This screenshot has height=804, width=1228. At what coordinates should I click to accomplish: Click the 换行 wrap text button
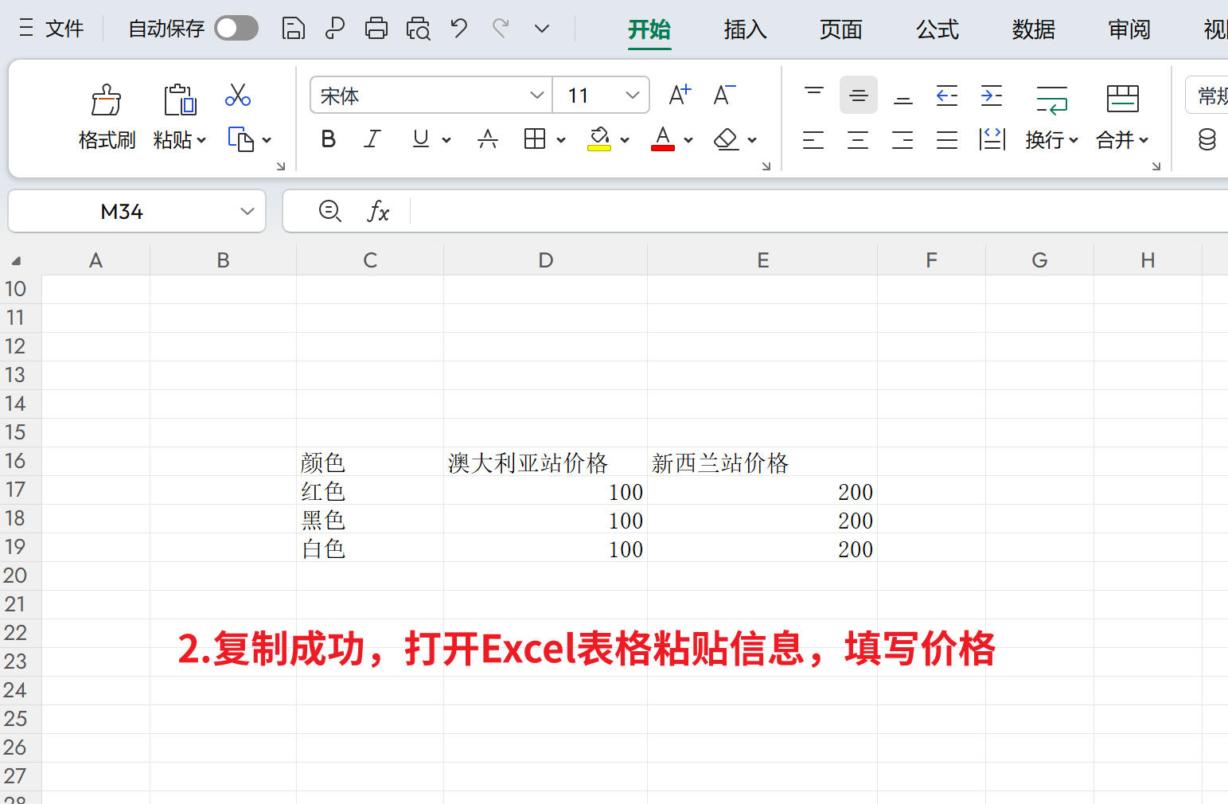point(1051,117)
